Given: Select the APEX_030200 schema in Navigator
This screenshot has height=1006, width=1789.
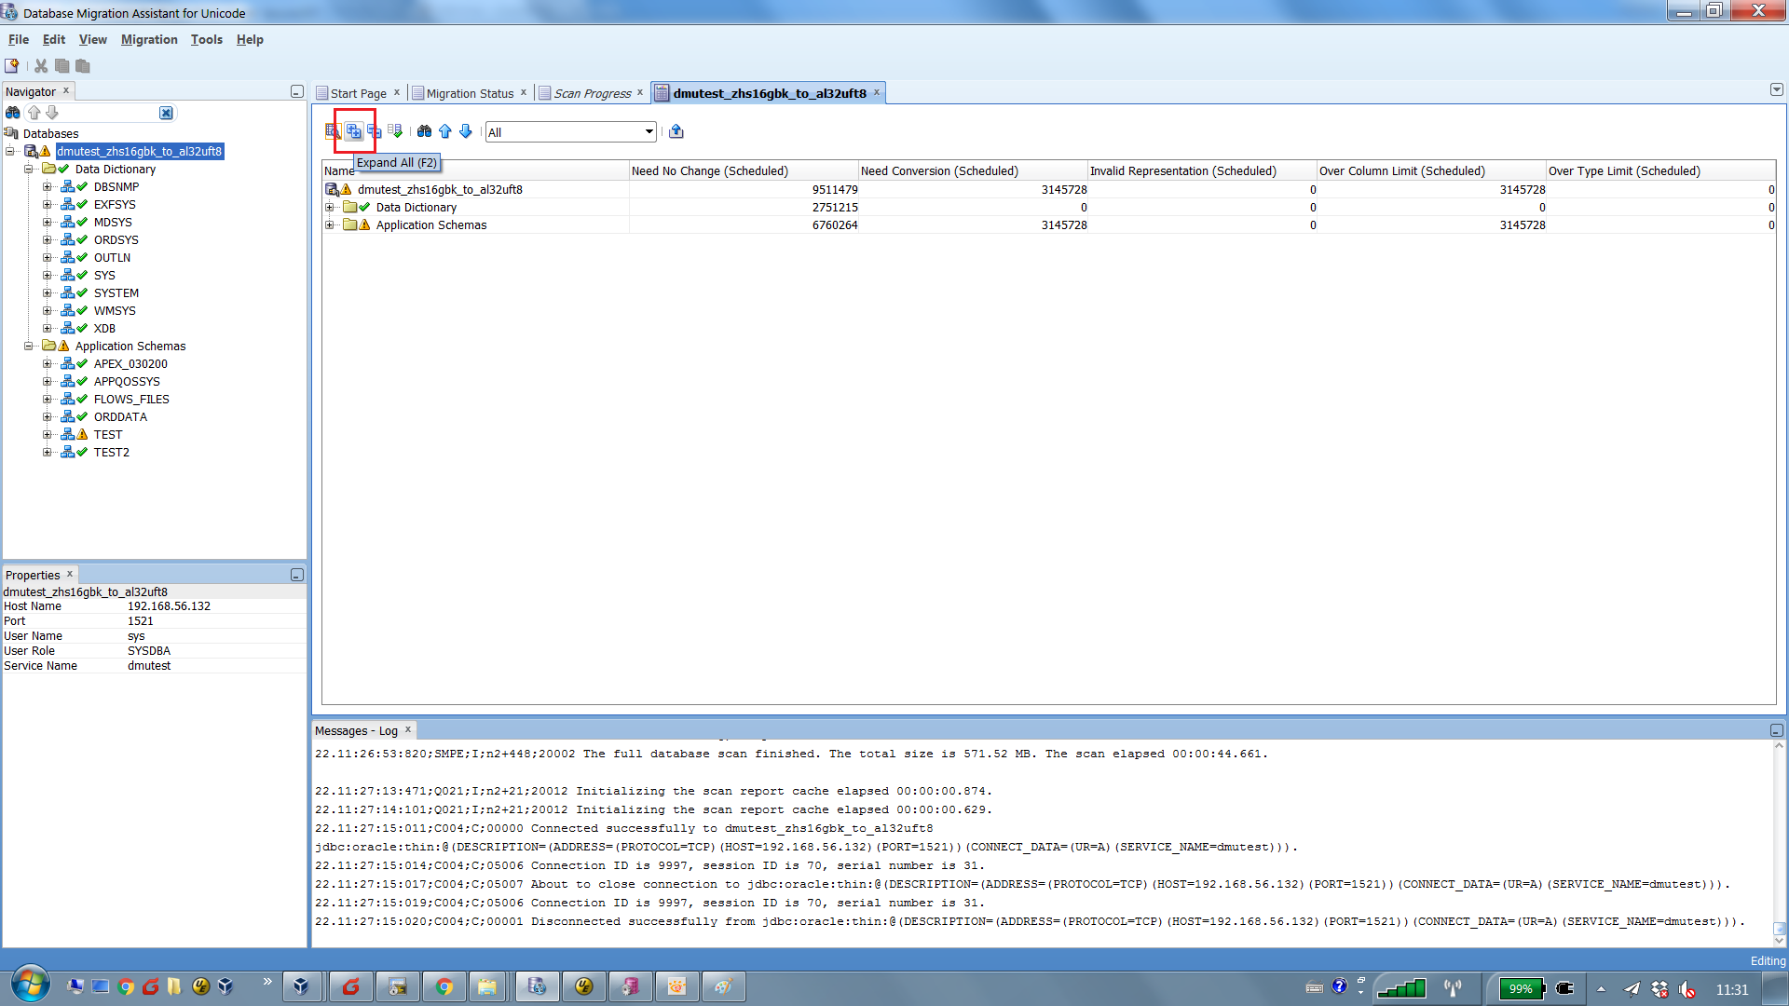Looking at the screenshot, I should click(x=130, y=363).
